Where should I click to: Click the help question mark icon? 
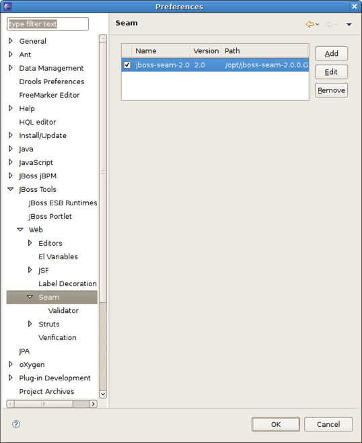[16, 424]
